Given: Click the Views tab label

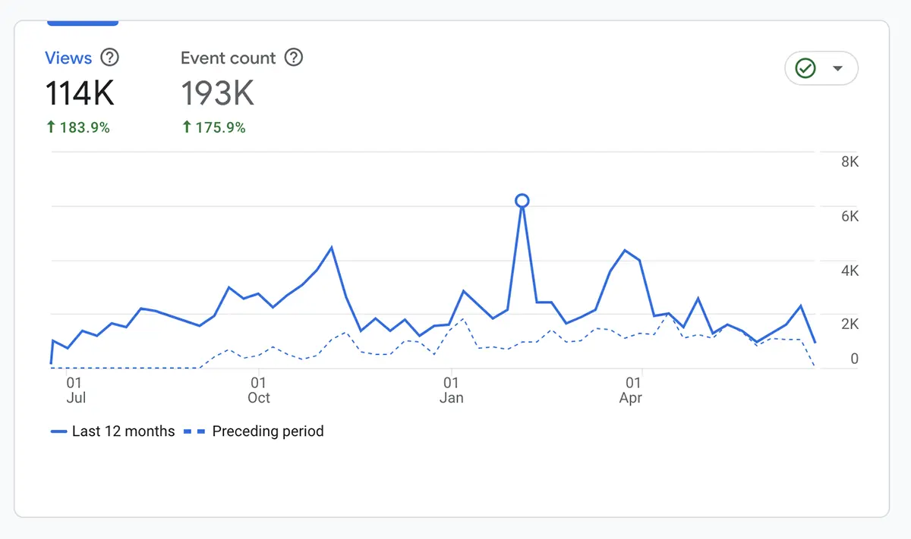Looking at the screenshot, I should pyautogui.click(x=68, y=58).
